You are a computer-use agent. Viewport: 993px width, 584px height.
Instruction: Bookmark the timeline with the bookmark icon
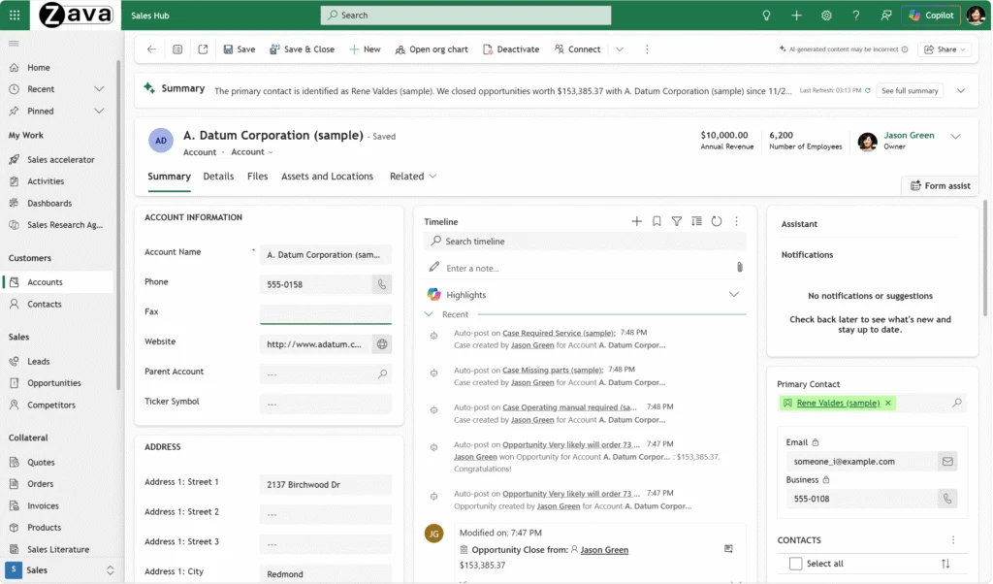(x=657, y=221)
